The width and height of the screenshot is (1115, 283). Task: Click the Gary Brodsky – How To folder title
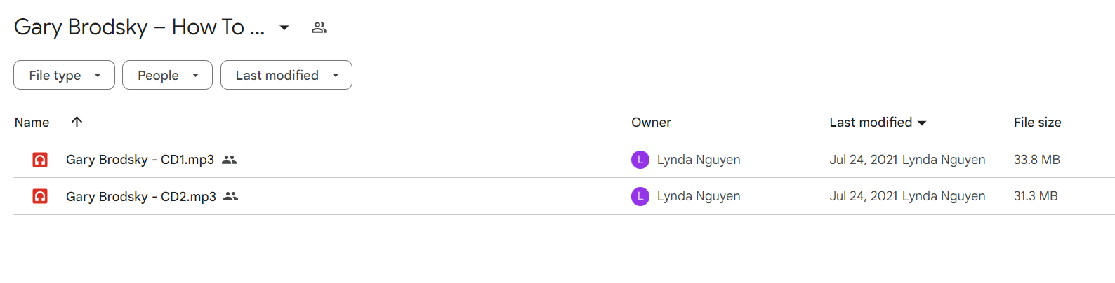[139, 27]
